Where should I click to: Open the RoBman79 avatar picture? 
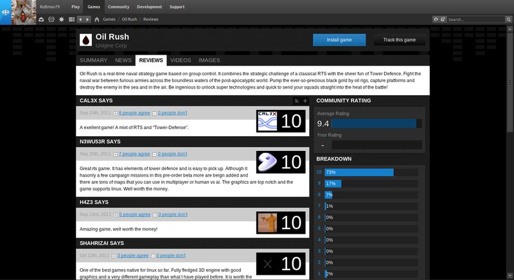[x=24, y=12]
